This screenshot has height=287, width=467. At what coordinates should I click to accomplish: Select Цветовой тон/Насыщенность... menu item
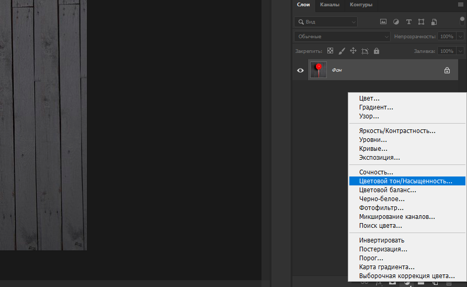[407, 181]
